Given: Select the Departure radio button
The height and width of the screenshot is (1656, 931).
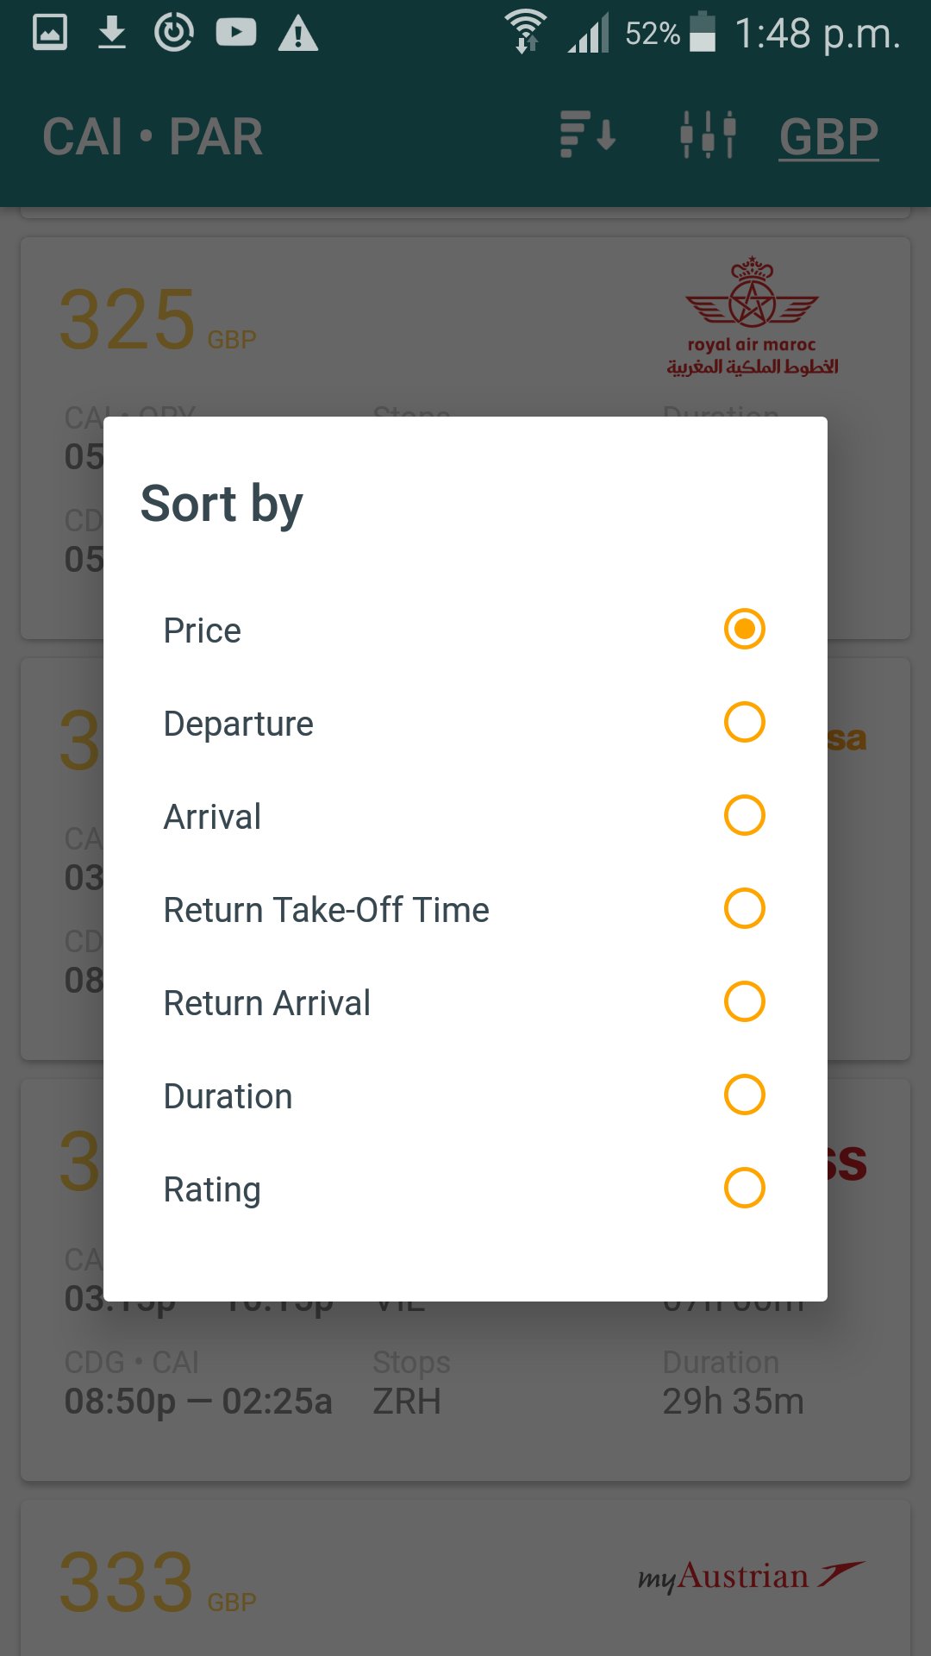Looking at the screenshot, I should point(744,722).
